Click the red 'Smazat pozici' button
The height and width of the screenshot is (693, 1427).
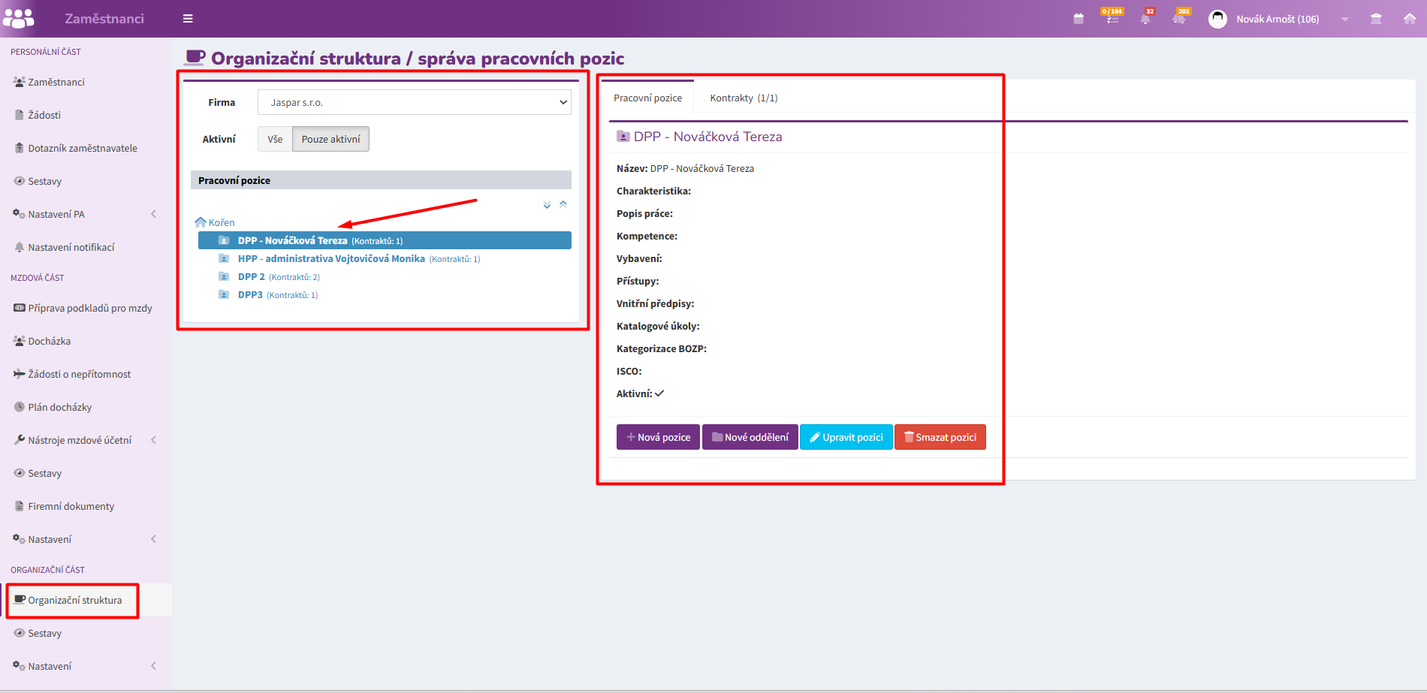(x=940, y=437)
